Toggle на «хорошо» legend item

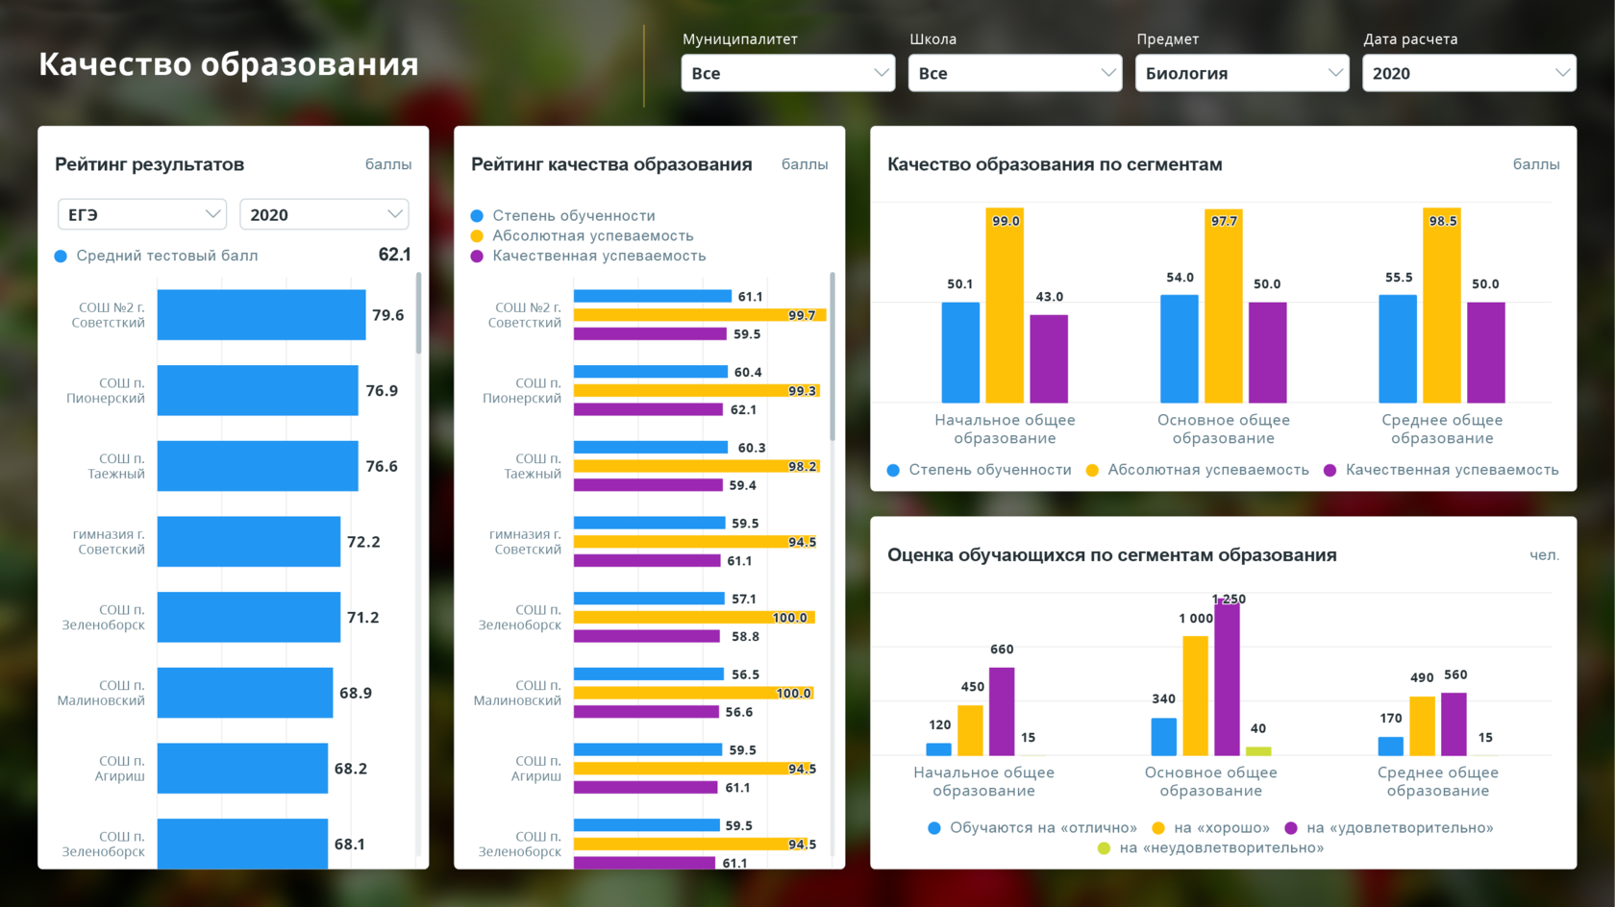[1211, 827]
